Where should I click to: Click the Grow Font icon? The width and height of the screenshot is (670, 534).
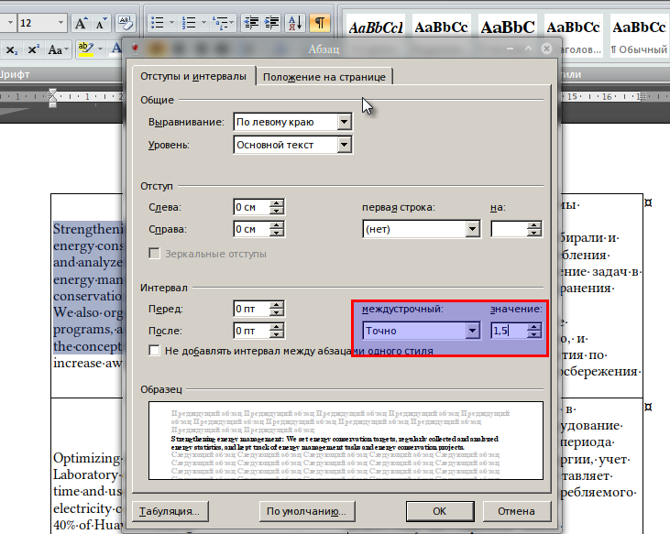81,23
